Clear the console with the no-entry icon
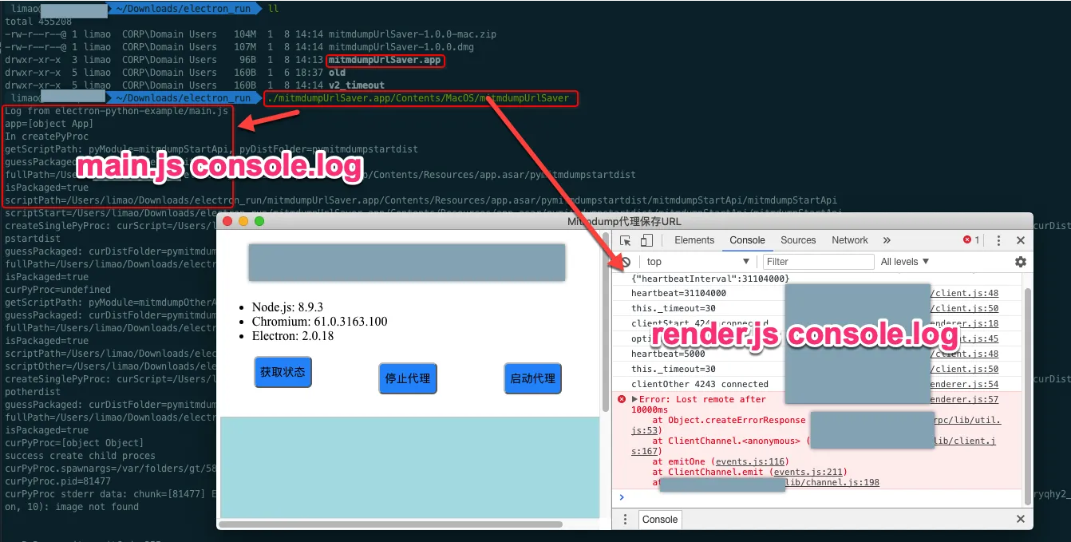The image size is (1071, 542). [x=626, y=261]
